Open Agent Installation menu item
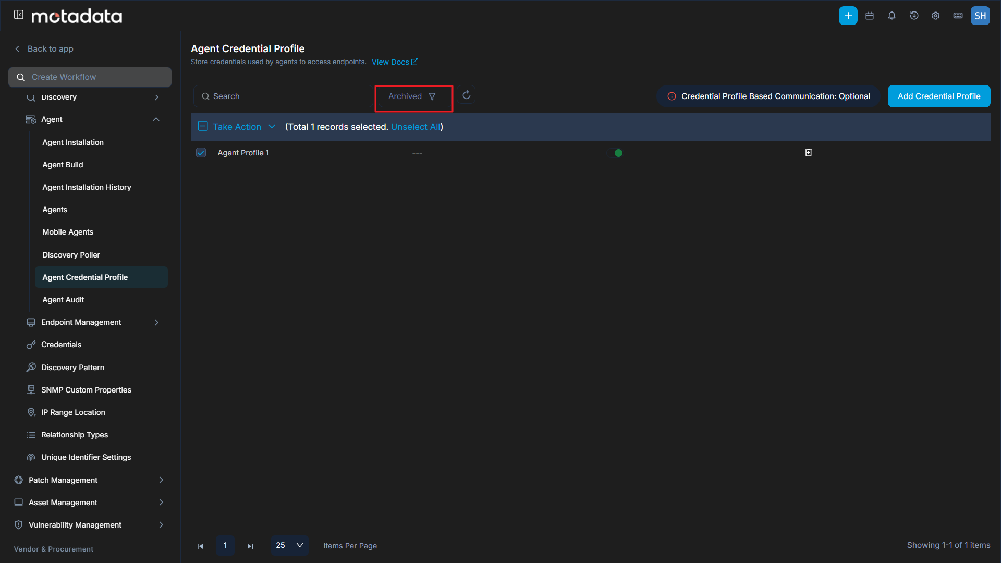Screen dimensions: 1001x563 (73, 142)
